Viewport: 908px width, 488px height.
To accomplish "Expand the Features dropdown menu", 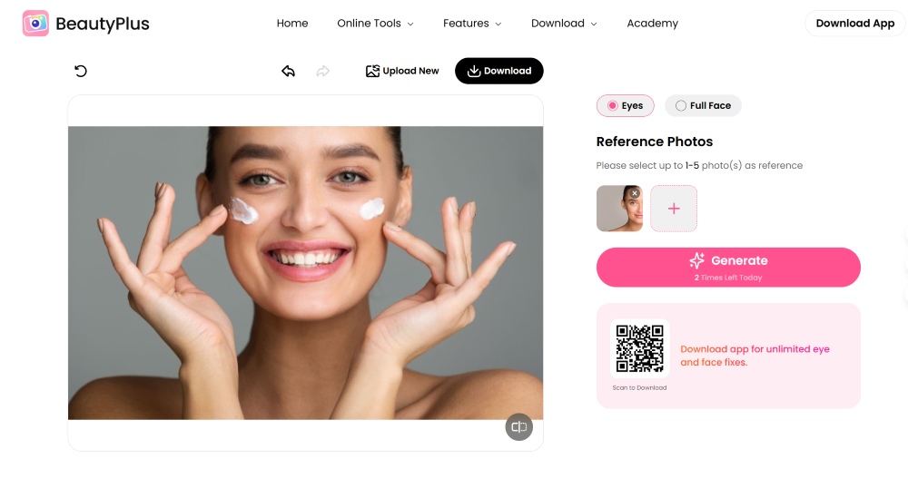I will point(472,23).
